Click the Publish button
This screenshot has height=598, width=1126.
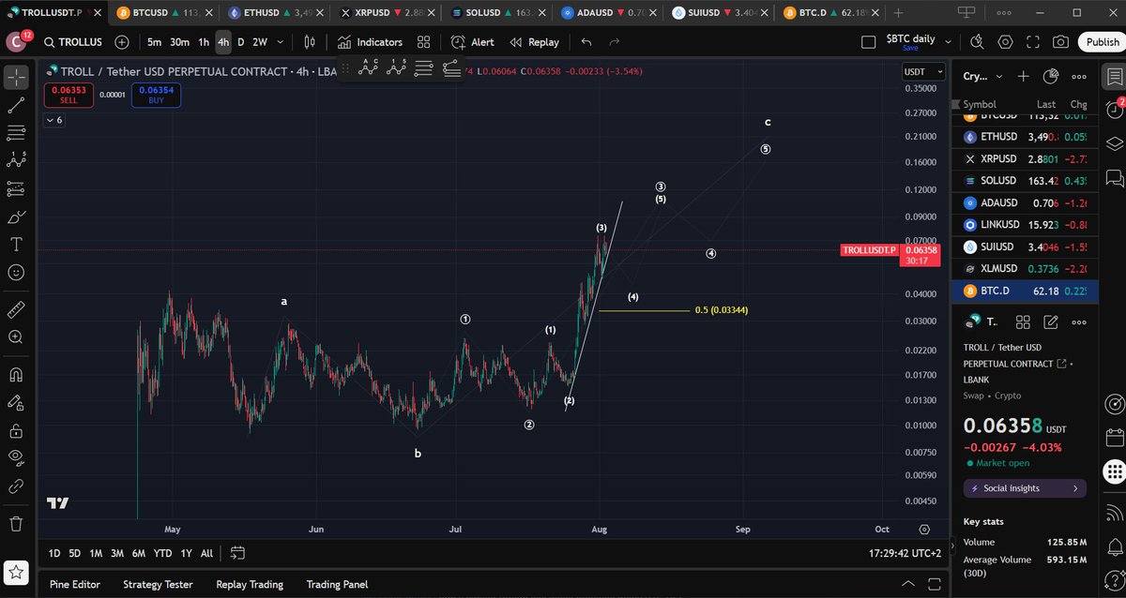click(x=1102, y=42)
